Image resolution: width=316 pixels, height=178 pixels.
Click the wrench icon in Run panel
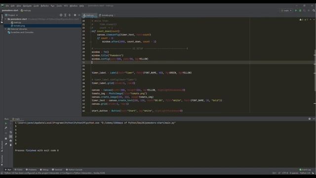click(x=6, y=128)
